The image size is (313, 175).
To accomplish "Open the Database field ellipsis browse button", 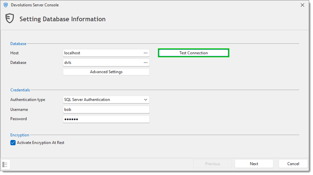I will (x=145, y=62).
